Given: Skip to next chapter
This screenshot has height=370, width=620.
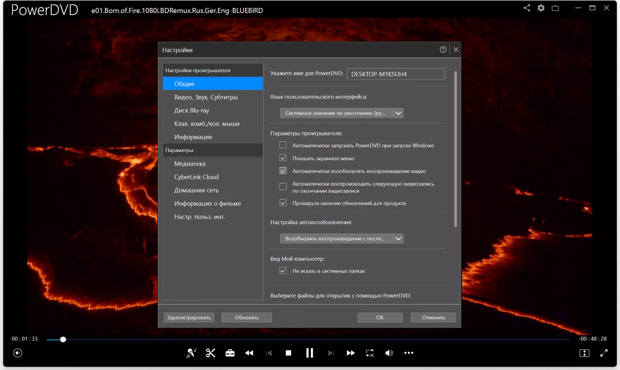Looking at the screenshot, I should pos(331,353).
